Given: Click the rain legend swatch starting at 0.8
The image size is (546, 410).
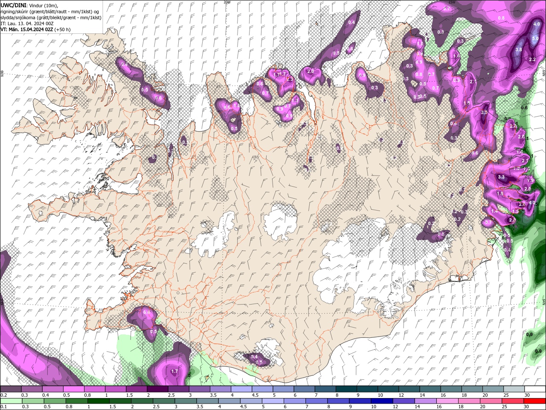Looking at the screenshot, I should [x=76, y=401].
